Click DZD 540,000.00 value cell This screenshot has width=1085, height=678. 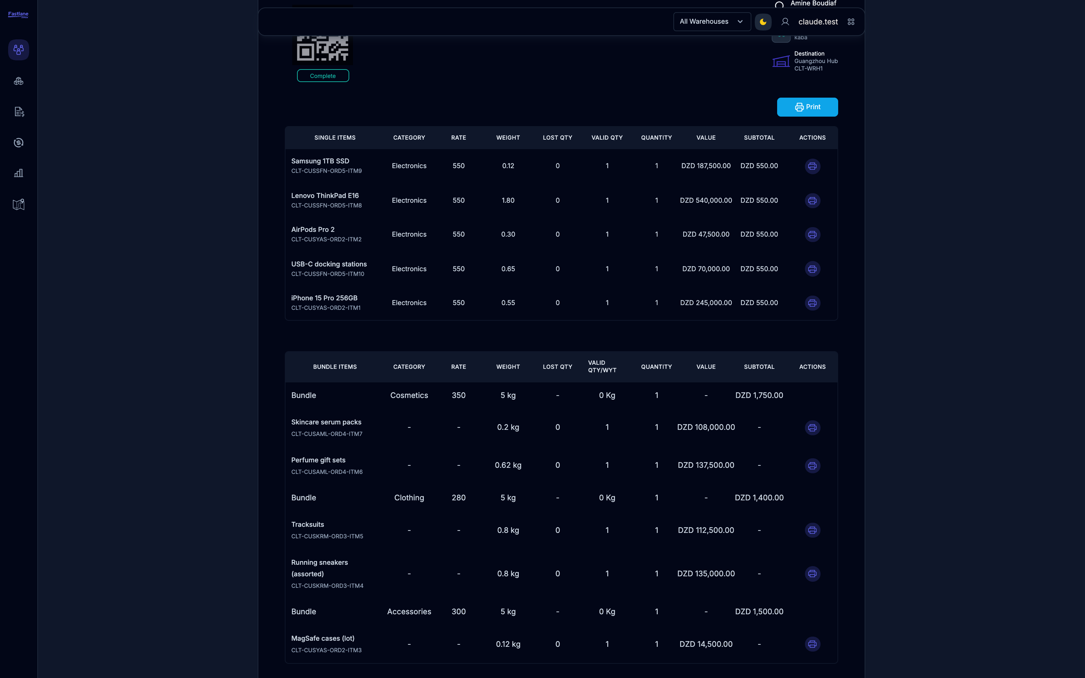click(x=706, y=200)
